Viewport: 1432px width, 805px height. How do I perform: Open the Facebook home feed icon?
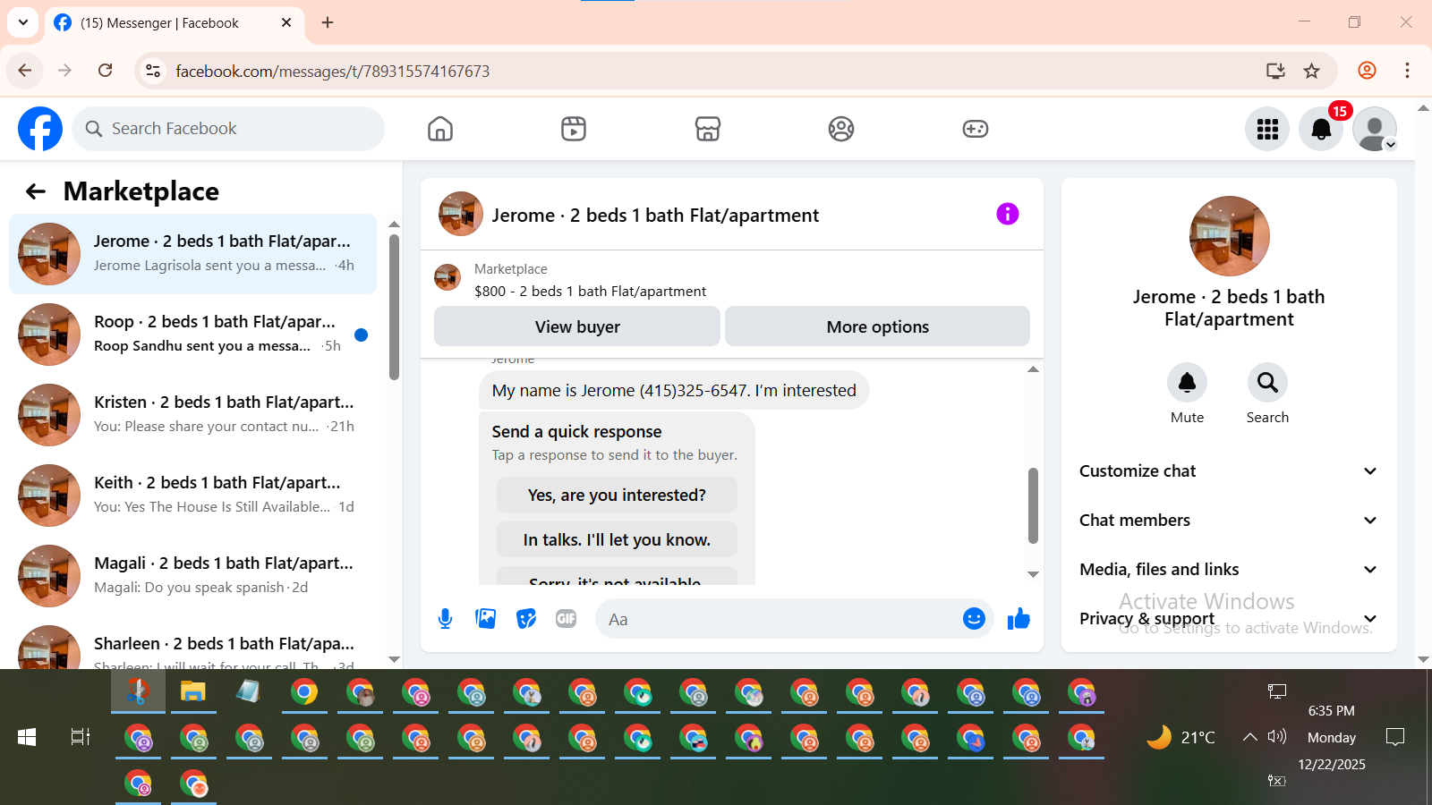point(440,129)
